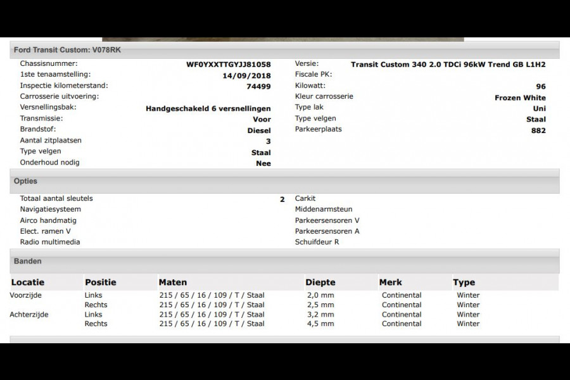Click the Merk column header
The image size is (570, 380).
pos(390,282)
